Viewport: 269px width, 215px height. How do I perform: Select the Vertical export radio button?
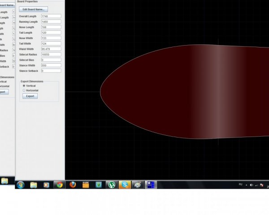(24, 86)
